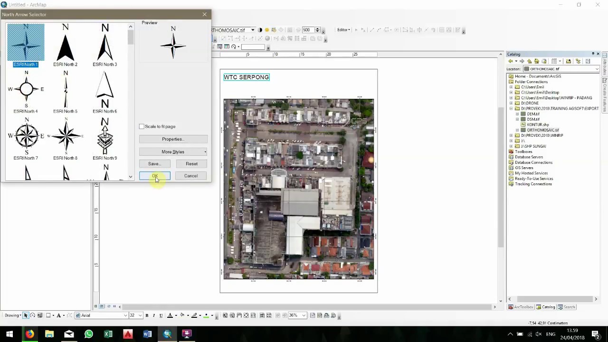Image resolution: width=608 pixels, height=342 pixels.
Task: Cancel the North Arrow Selector dialog
Action: pos(191,176)
